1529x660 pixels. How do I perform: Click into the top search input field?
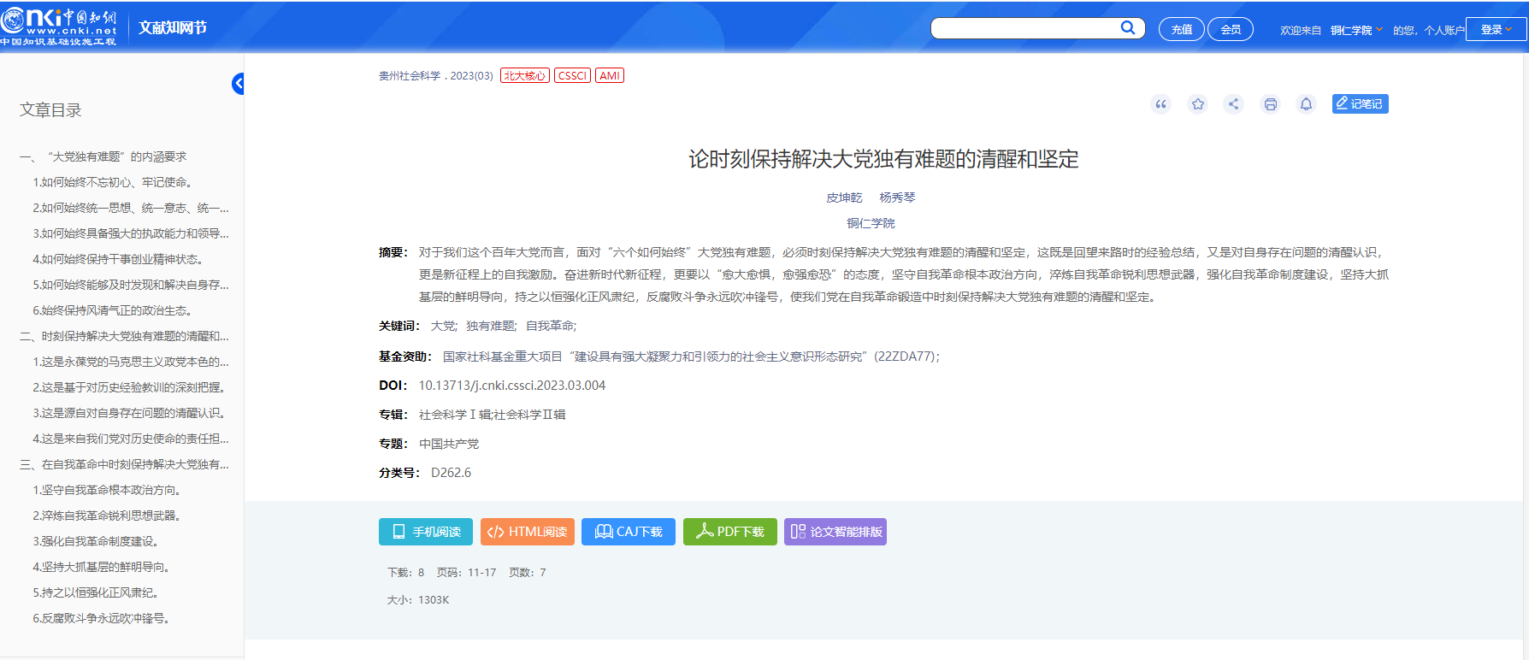point(1024,28)
